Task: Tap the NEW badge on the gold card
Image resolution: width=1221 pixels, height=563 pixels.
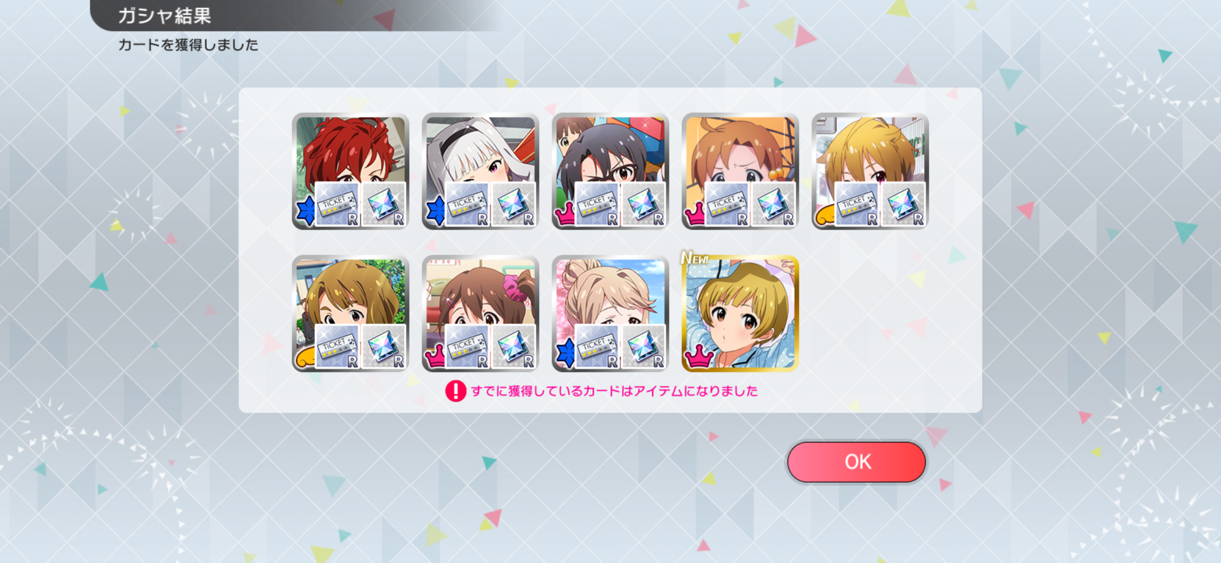Action: tap(695, 258)
